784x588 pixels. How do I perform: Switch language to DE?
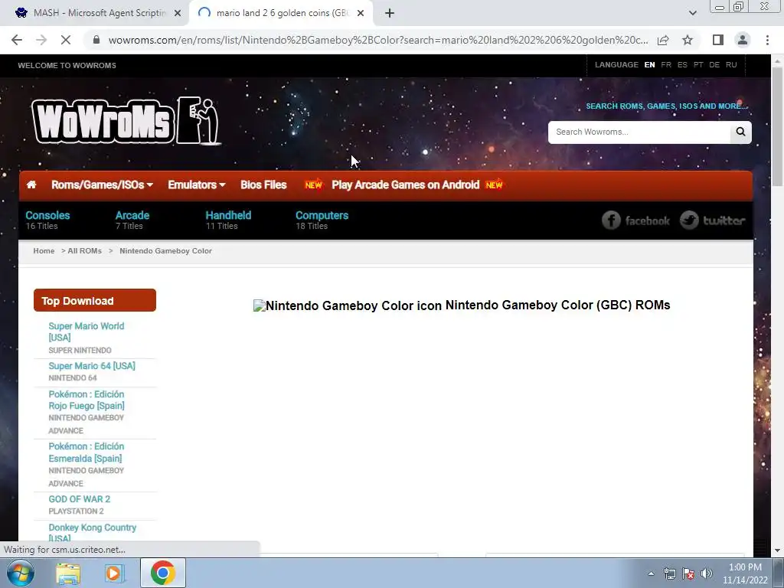tap(714, 65)
